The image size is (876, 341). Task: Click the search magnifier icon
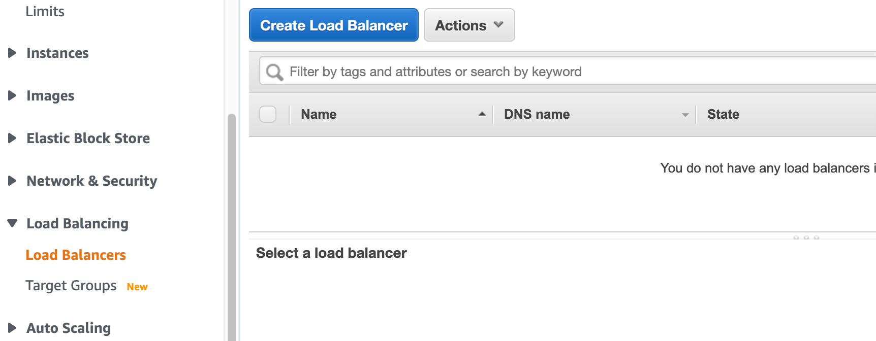[274, 72]
